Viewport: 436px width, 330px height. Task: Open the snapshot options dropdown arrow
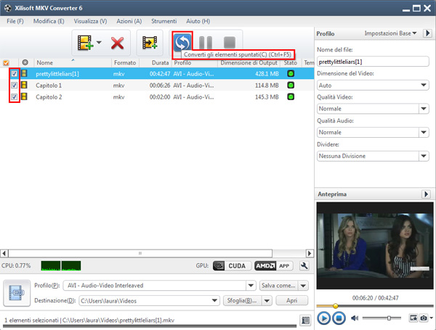click(431, 318)
